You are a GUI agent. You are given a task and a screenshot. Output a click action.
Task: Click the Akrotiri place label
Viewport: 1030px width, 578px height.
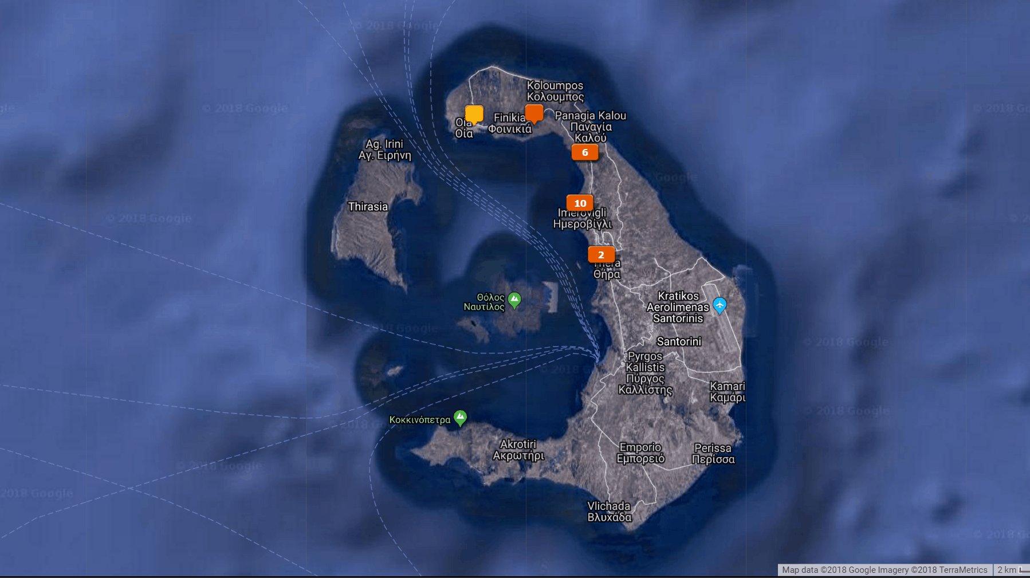pos(518,450)
